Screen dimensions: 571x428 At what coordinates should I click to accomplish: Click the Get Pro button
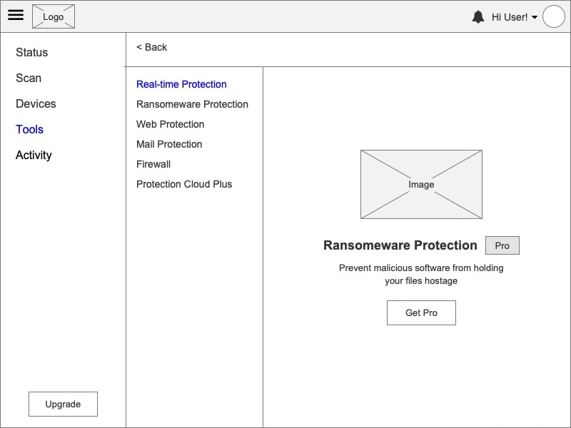pos(421,312)
